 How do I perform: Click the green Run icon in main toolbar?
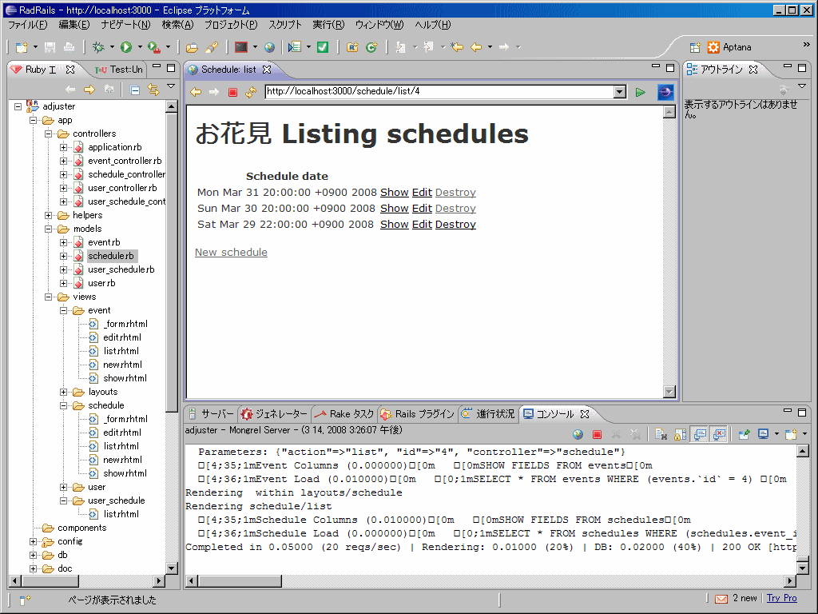point(125,47)
